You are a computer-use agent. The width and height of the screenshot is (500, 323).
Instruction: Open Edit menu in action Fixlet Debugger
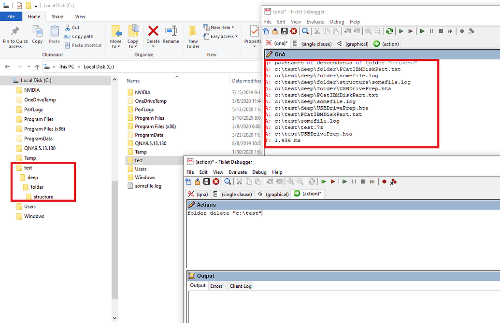[203, 172]
